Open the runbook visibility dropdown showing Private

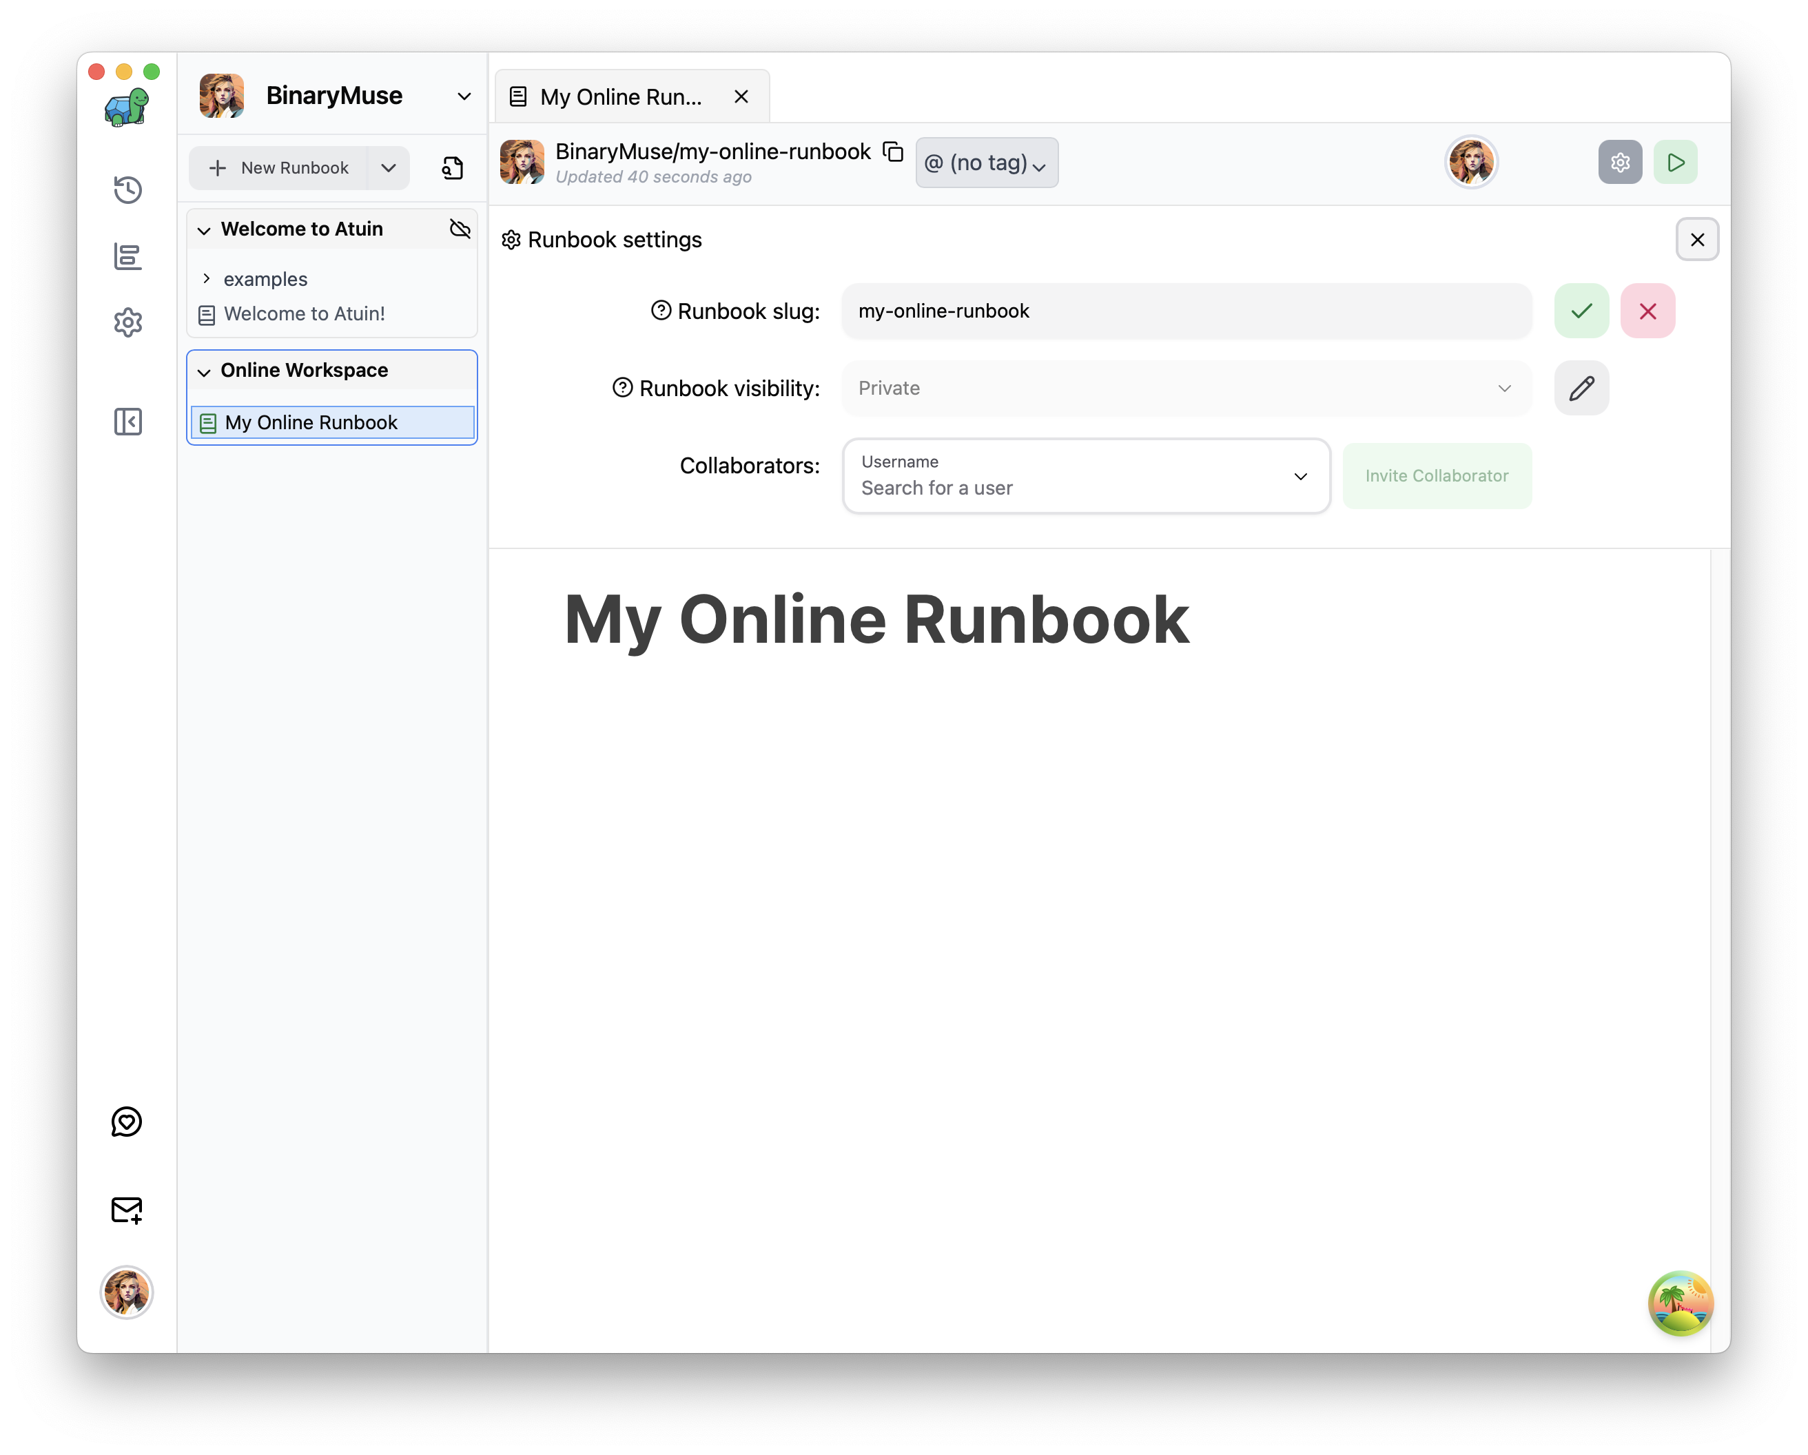click(1186, 387)
